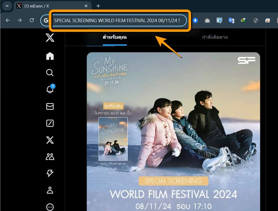Viewport: 278px width, 211px height.
Task: Open Premium X icon in the sidebar
Action: [x=50, y=140]
